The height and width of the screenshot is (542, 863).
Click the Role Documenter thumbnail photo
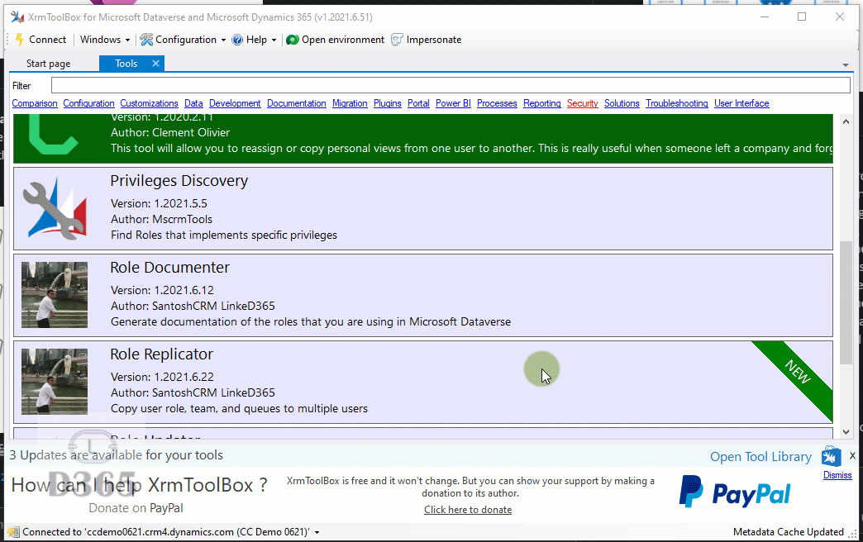coord(55,295)
